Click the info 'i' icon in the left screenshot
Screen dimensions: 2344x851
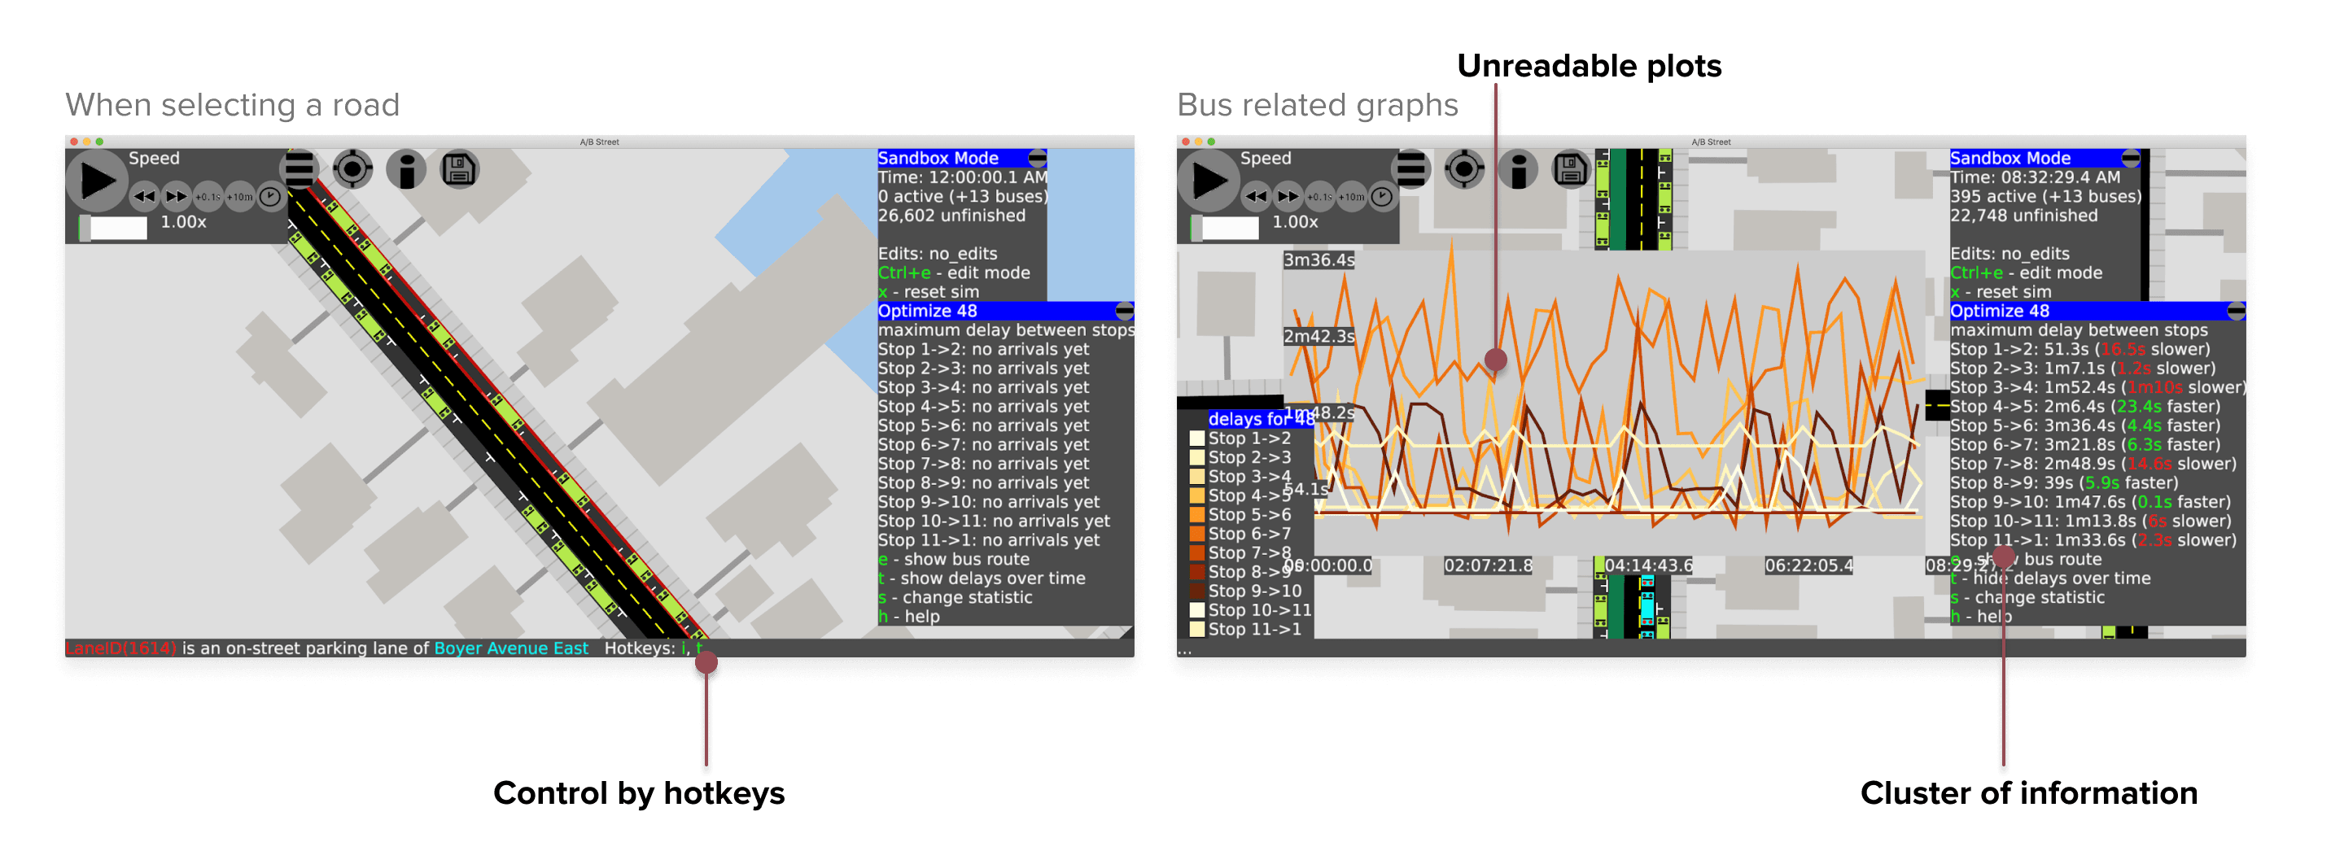point(407,169)
